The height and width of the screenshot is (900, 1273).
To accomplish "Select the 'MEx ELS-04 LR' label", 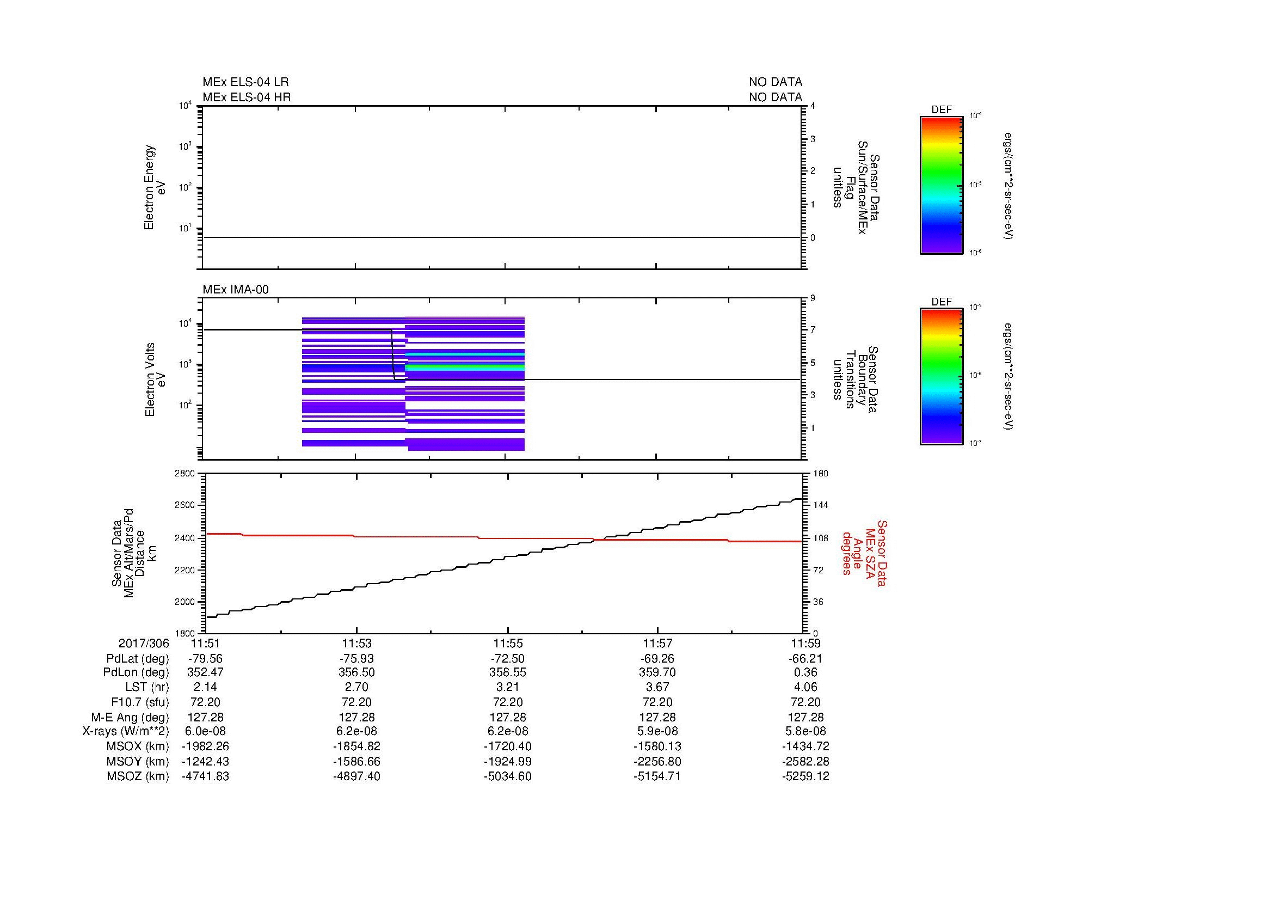I will pyautogui.click(x=245, y=82).
